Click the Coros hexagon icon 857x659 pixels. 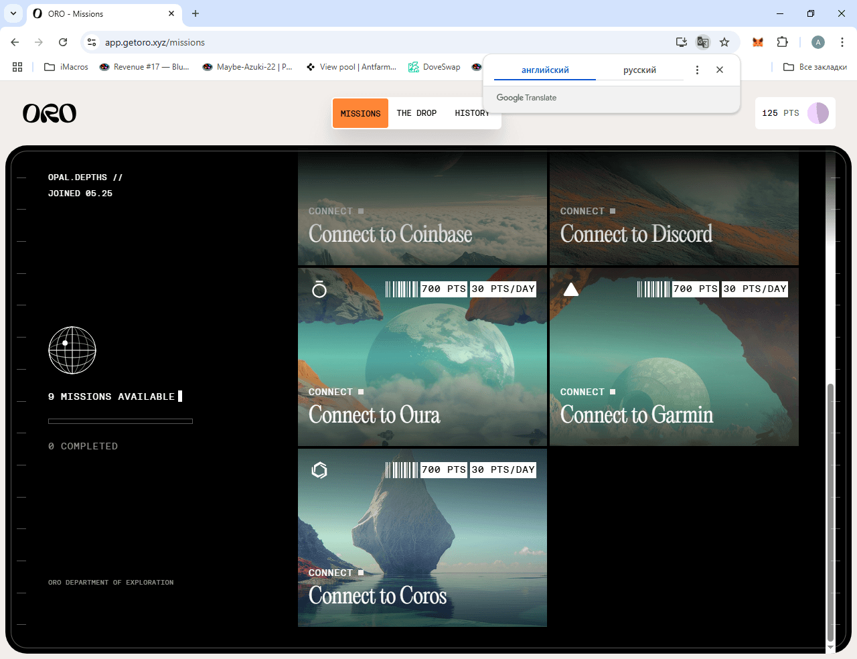(x=319, y=470)
